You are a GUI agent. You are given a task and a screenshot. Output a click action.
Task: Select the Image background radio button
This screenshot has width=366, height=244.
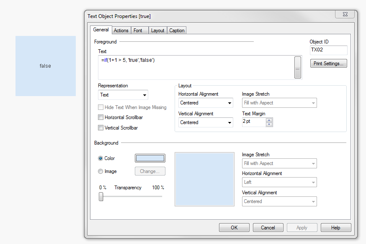pos(101,171)
